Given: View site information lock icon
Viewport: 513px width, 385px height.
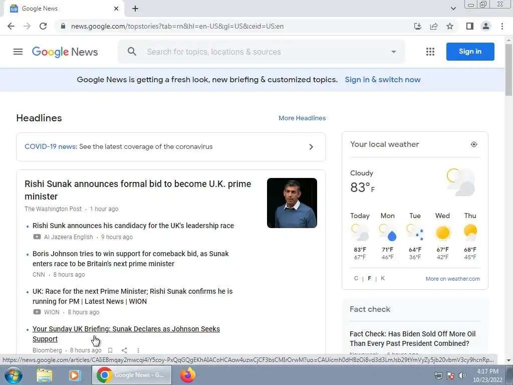Looking at the screenshot, I should (63, 26).
